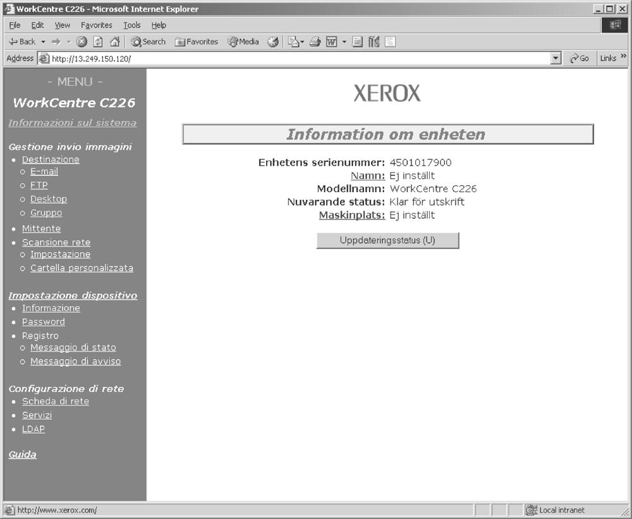Open Impostazione dispositivo heading link
The image size is (632, 519).
73,296
